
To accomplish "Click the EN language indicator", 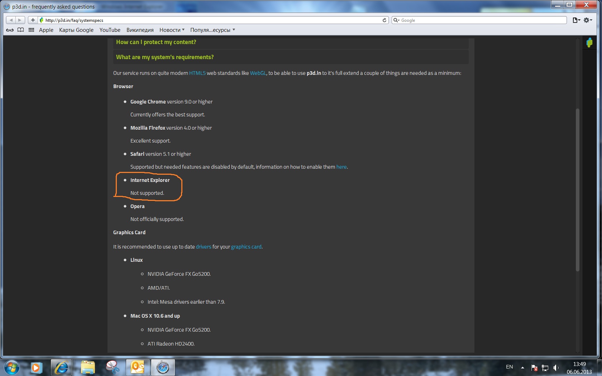I will 509,367.
